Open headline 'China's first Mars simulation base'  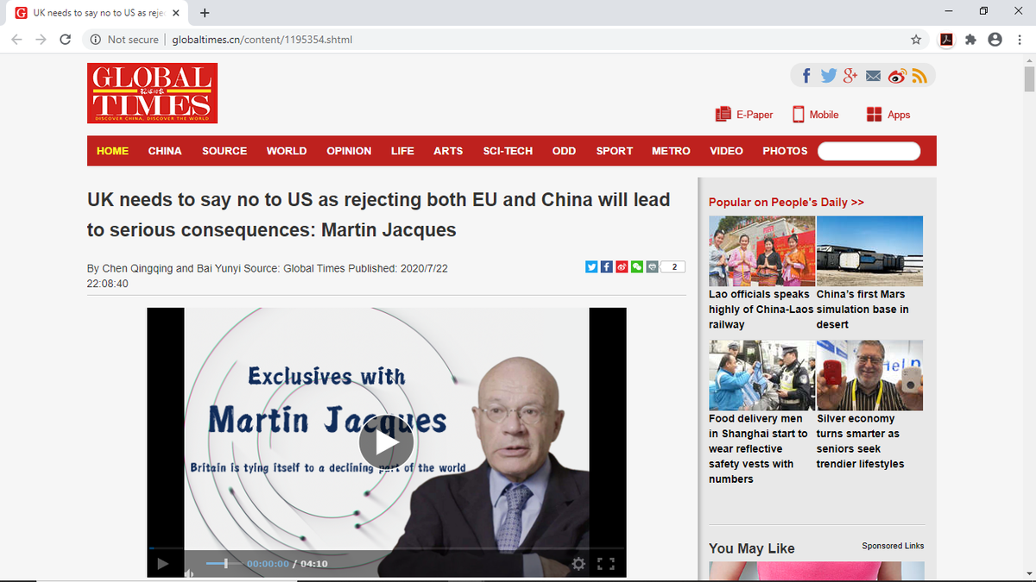click(x=862, y=310)
